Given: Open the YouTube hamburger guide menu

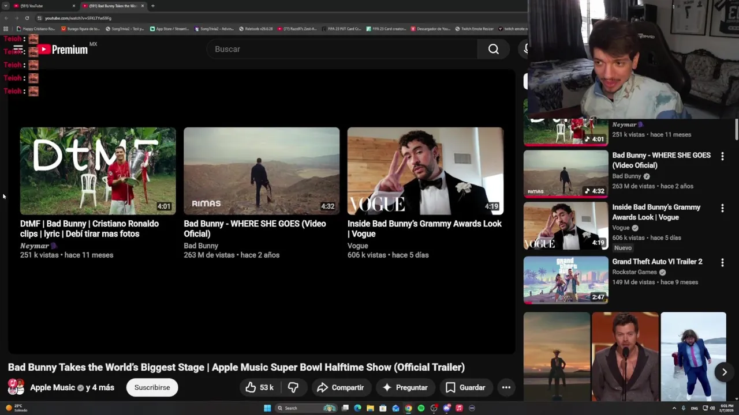Looking at the screenshot, I should (x=18, y=50).
